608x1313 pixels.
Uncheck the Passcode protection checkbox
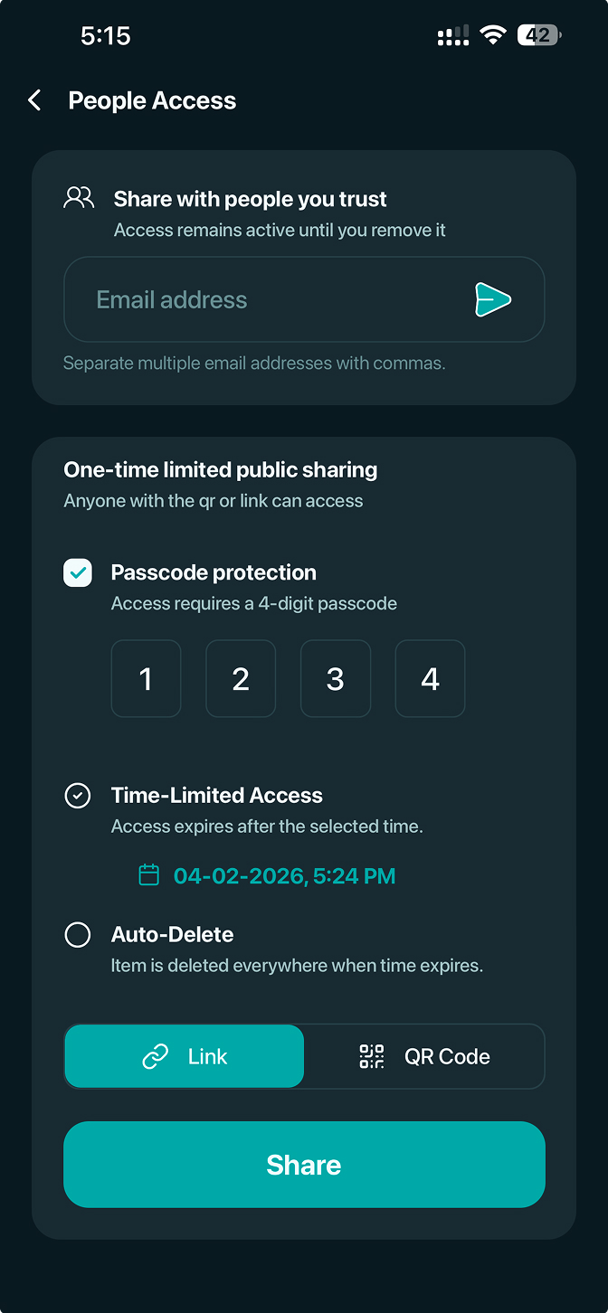(x=78, y=572)
